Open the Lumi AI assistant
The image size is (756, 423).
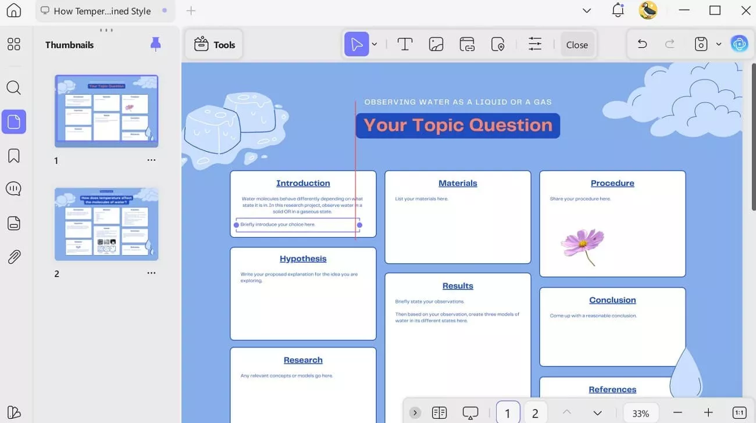pyautogui.click(x=739, y=43)
